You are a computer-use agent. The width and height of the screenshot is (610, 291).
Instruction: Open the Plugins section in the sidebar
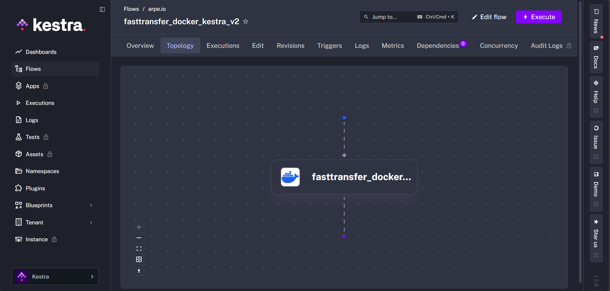coord(35,188)
